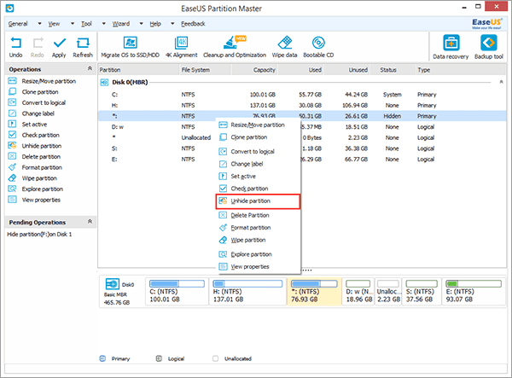The image size is (512, 378).
Task: Open the Feedback menu
Action: coord(193,24)
